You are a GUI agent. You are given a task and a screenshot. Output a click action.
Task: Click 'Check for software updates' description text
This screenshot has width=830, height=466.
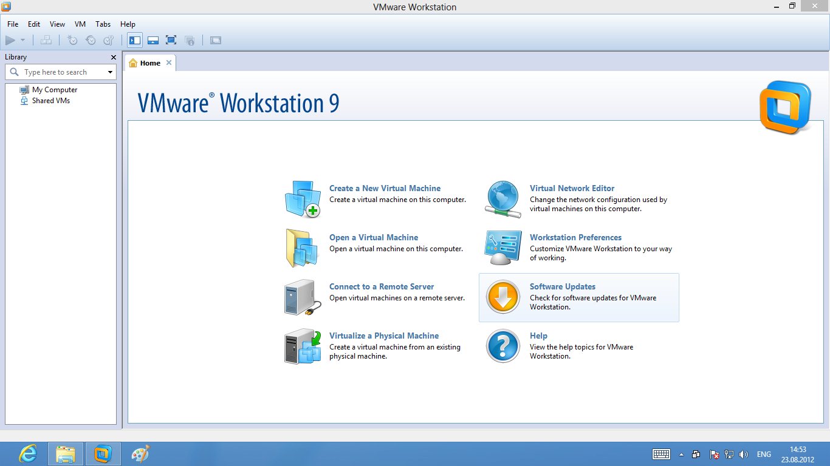click(x=593, y=302)
